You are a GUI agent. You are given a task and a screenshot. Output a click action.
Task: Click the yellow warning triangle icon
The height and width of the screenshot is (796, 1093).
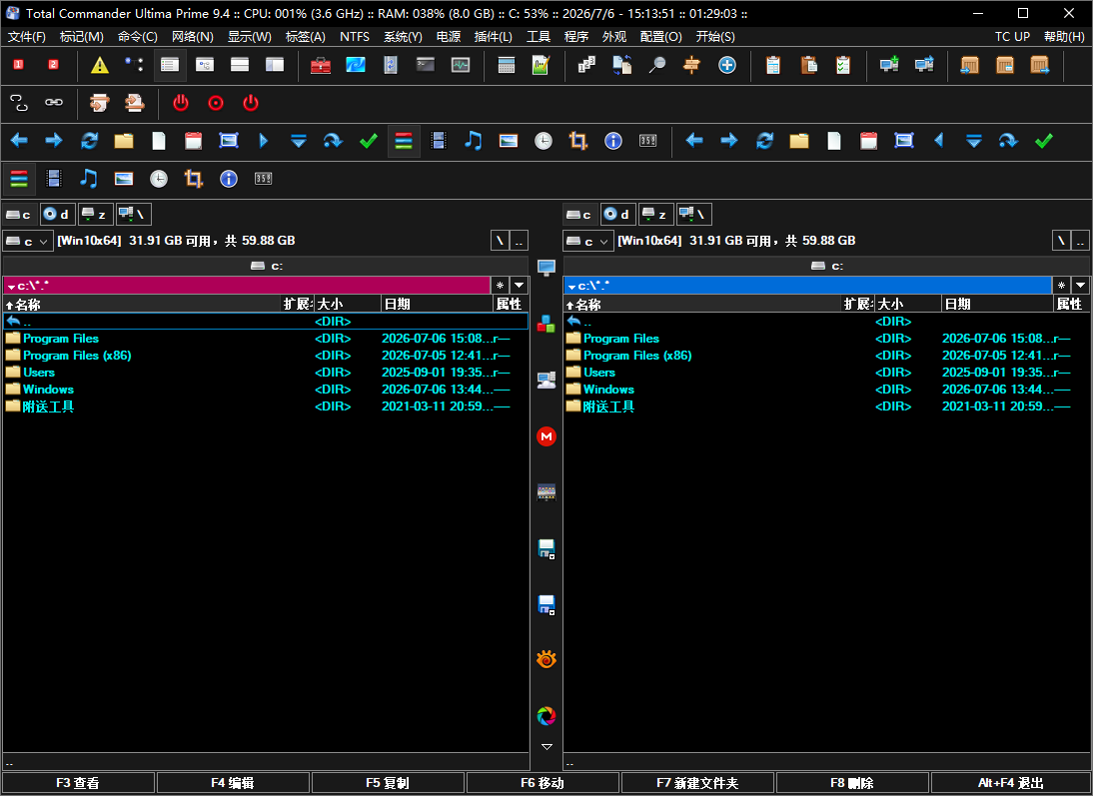pyautogui.click(x=100, y=66)
